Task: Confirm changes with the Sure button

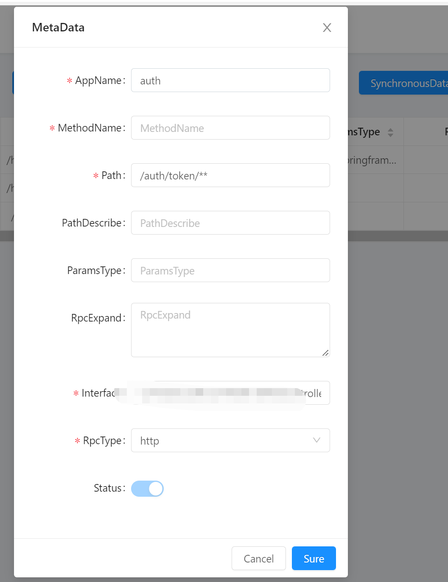Action: (x=314, y=558)
